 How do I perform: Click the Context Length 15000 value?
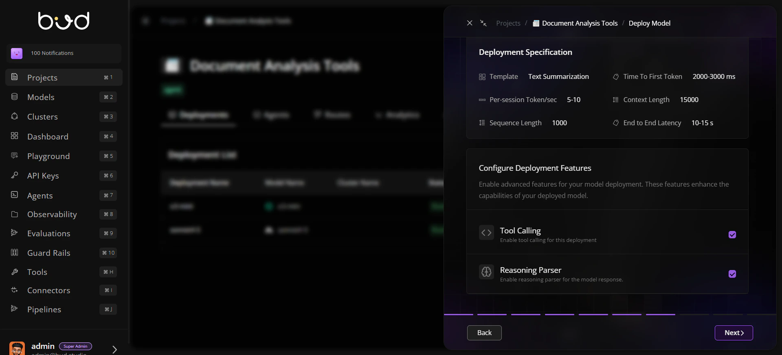(x=689, y=100)
